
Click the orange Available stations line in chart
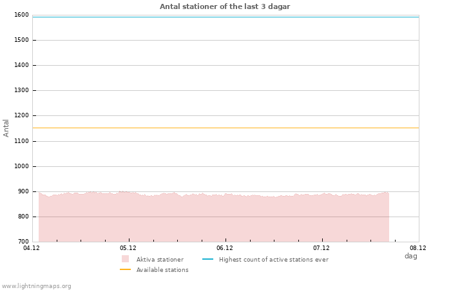(x=225, y=128)
